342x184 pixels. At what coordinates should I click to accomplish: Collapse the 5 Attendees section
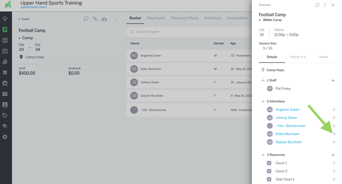(263, 101)
